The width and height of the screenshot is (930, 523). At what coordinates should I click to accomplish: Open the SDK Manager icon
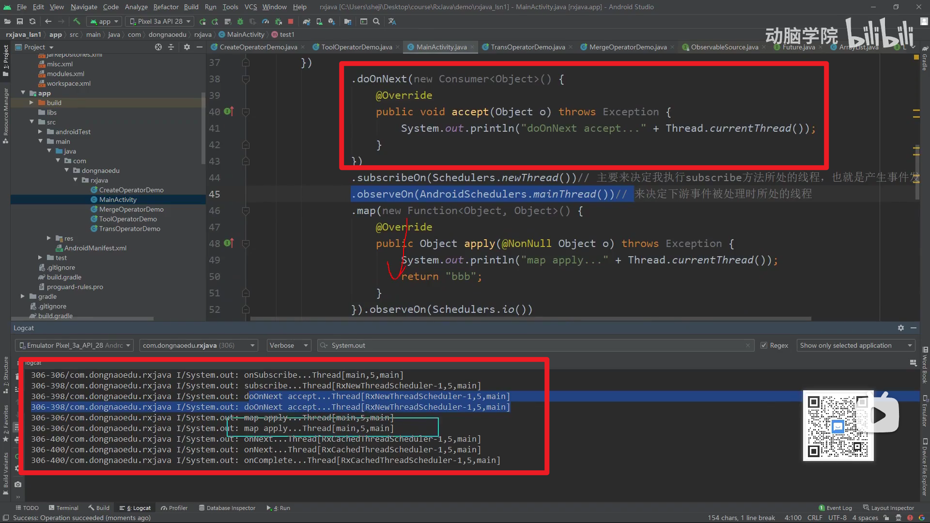(331, 21)
